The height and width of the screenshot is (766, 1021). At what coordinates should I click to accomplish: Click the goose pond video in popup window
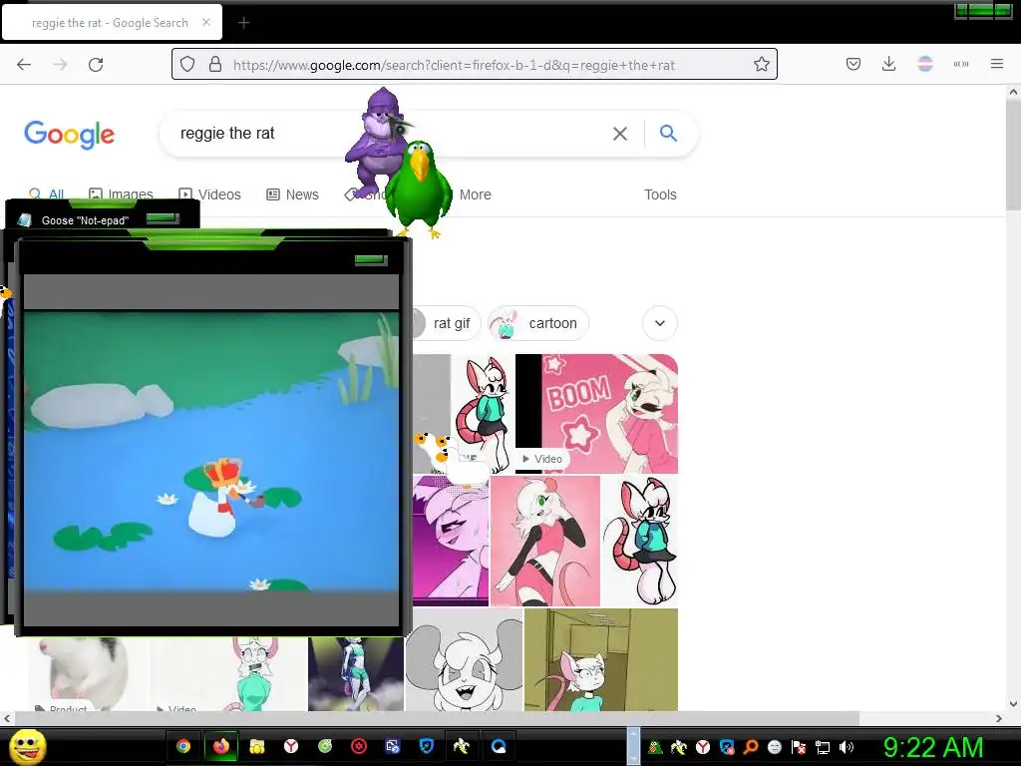(211, 451)
